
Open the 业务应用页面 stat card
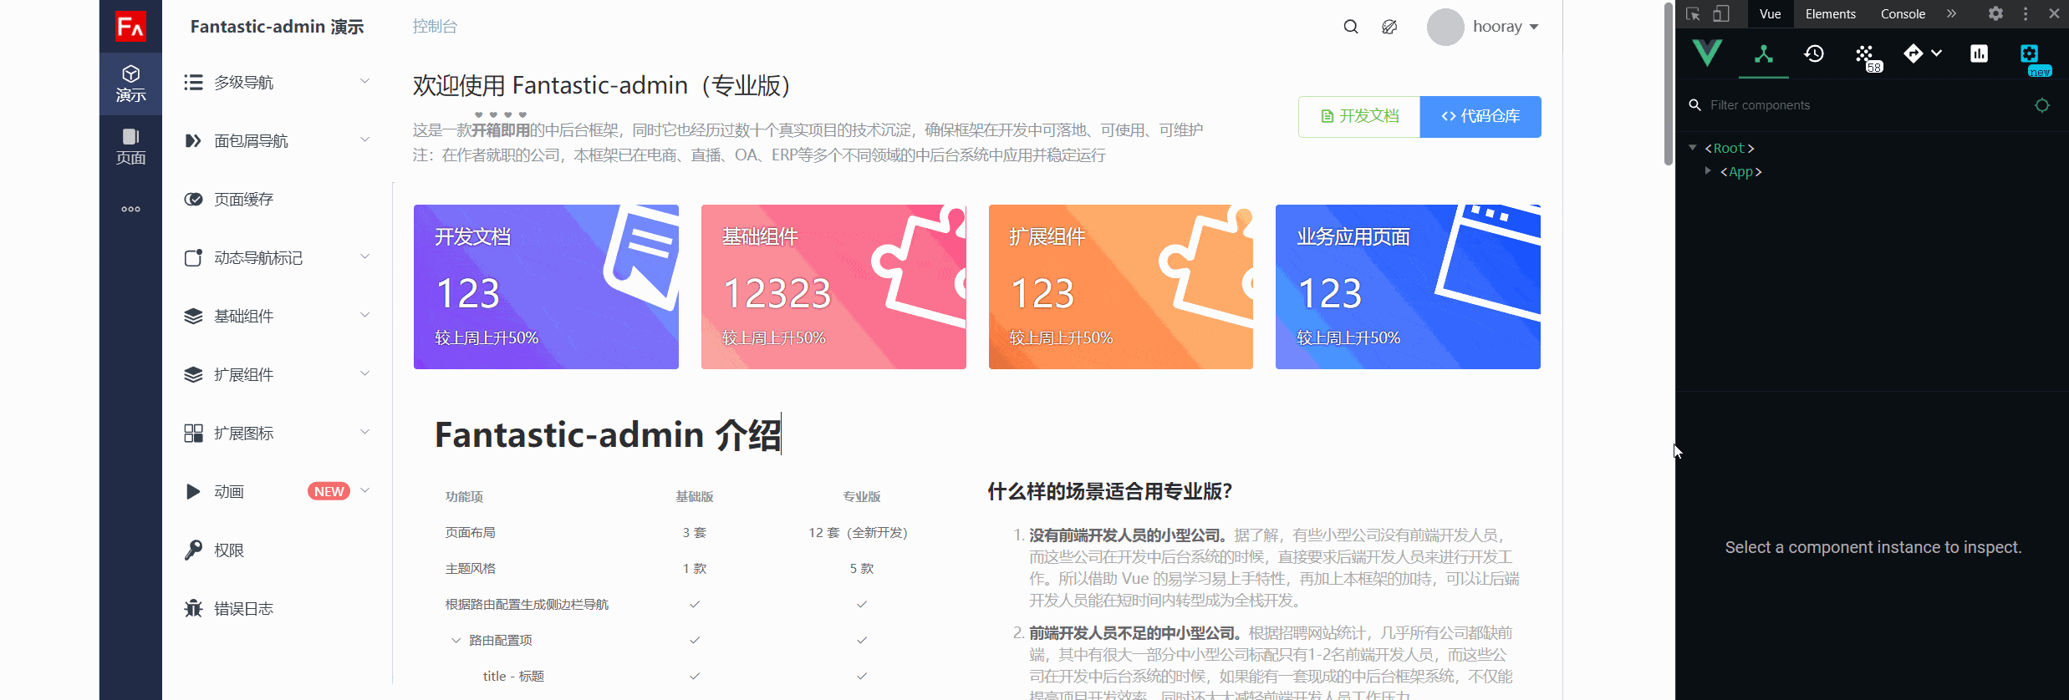[1408, 287]
